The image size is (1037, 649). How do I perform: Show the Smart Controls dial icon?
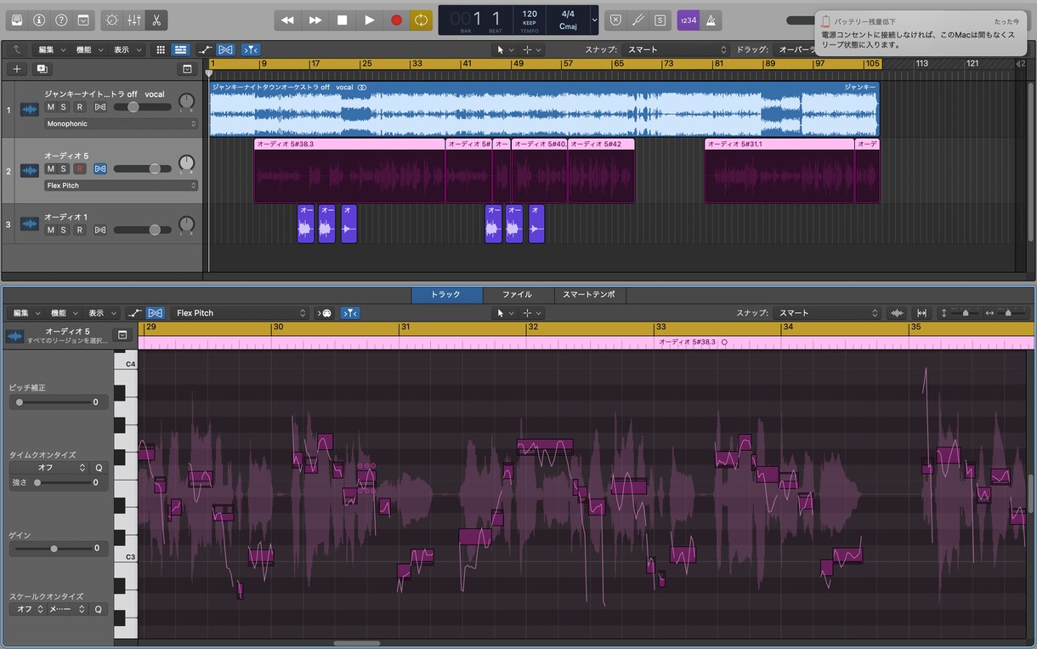pos(111,20)
